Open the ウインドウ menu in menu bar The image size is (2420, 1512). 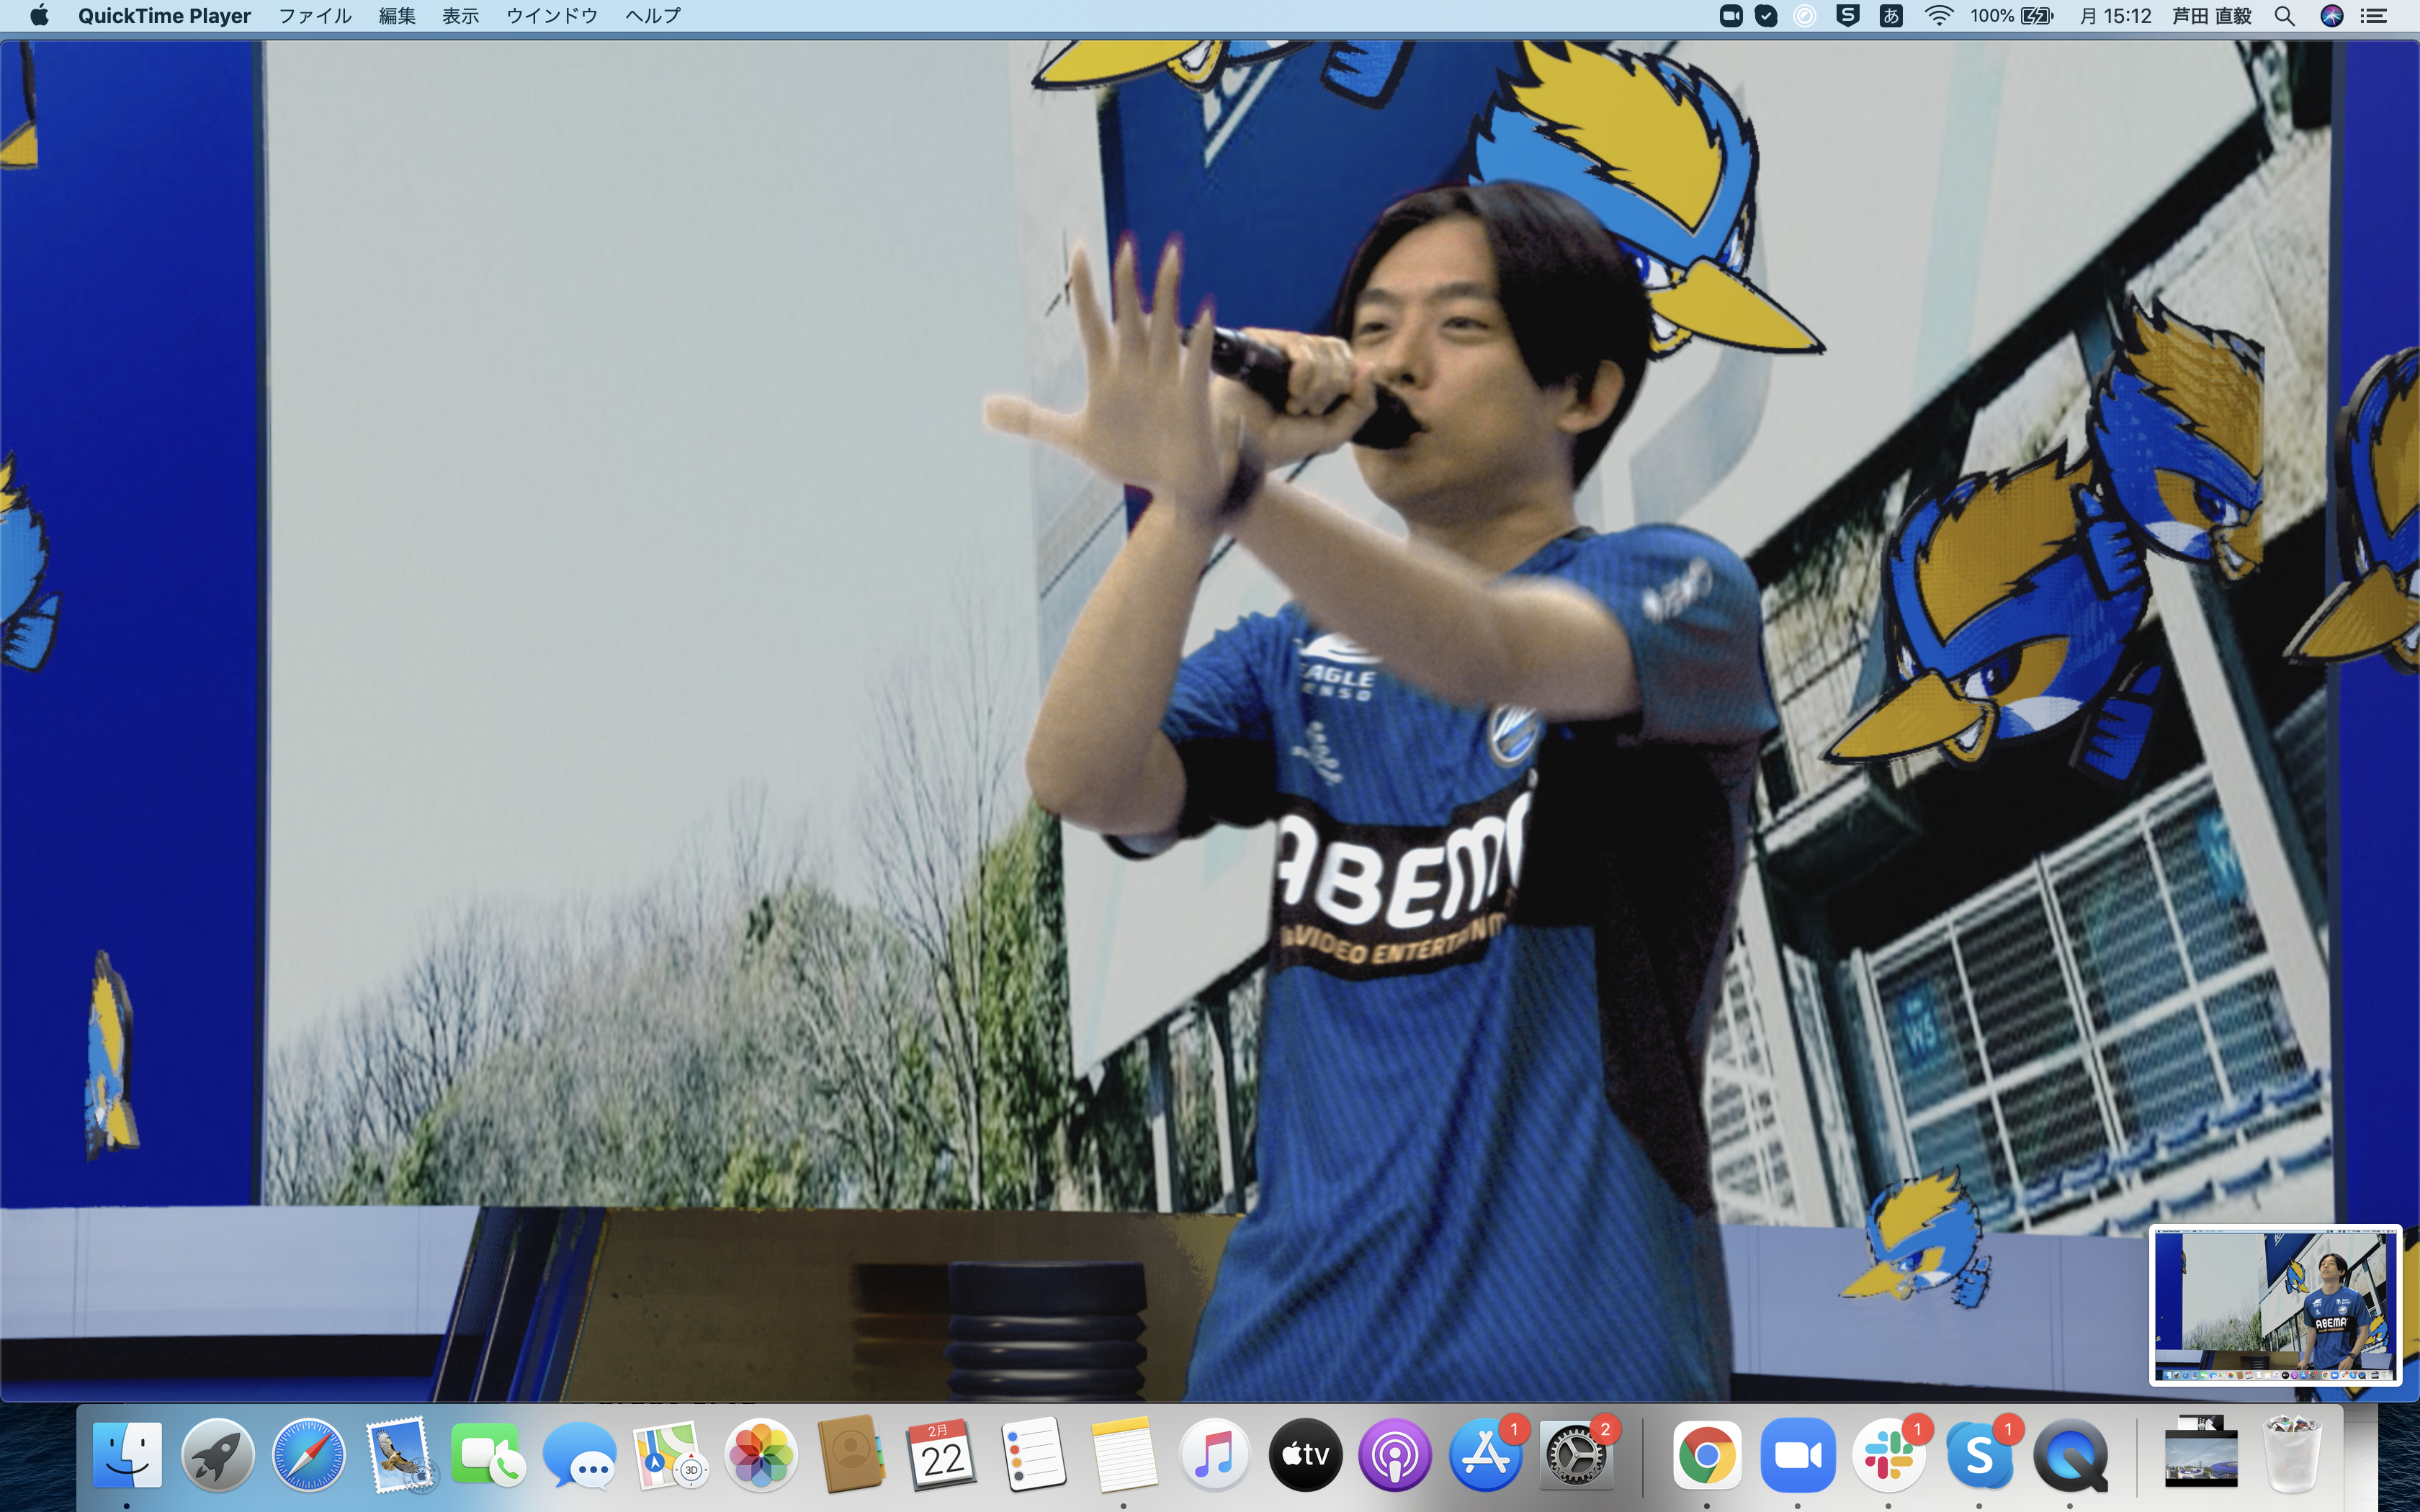coord(551,16)
